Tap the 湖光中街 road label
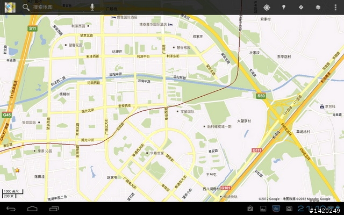 (x=88, y=140)
